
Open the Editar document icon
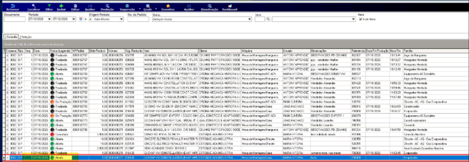pyautogui.click(x=75, y=6)
